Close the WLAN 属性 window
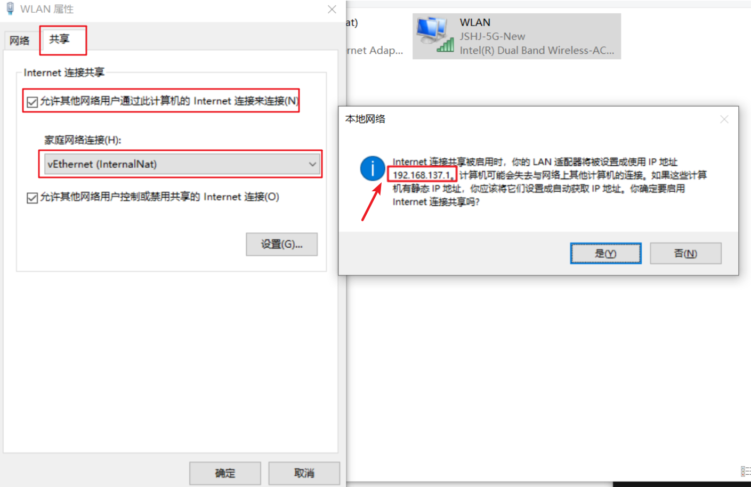Viewport: 751px width, 487px height. tap(332, 9)
